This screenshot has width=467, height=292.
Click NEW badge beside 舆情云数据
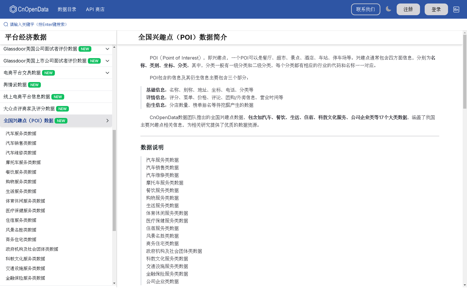click(x=34, y=85)
